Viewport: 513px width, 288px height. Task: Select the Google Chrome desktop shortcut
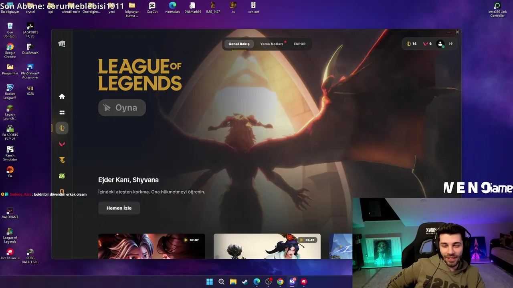point(10,51)
